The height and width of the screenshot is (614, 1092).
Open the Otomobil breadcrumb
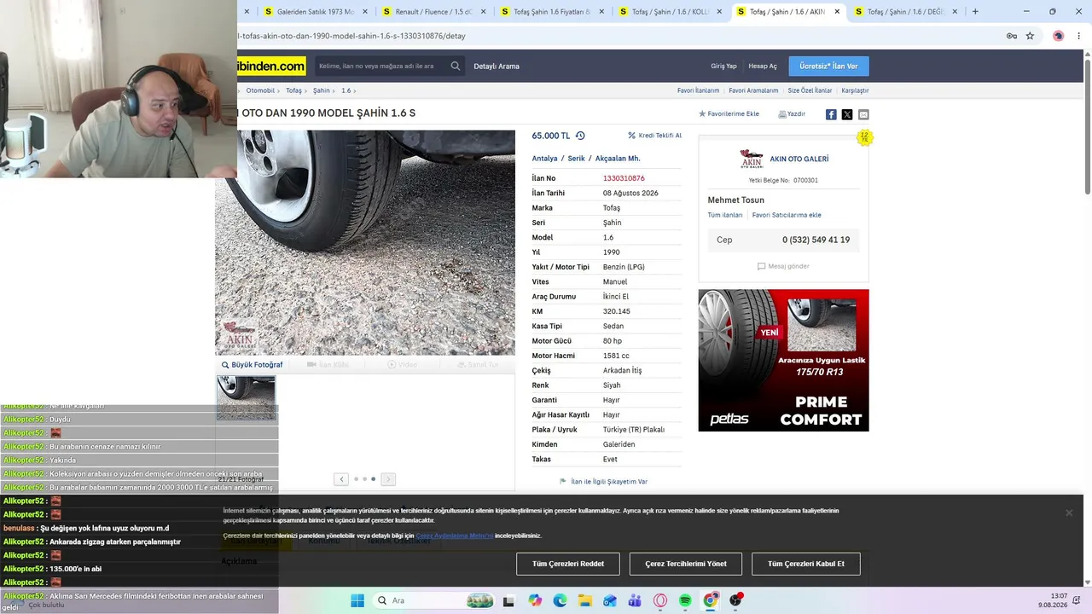(x=260, y=90)
